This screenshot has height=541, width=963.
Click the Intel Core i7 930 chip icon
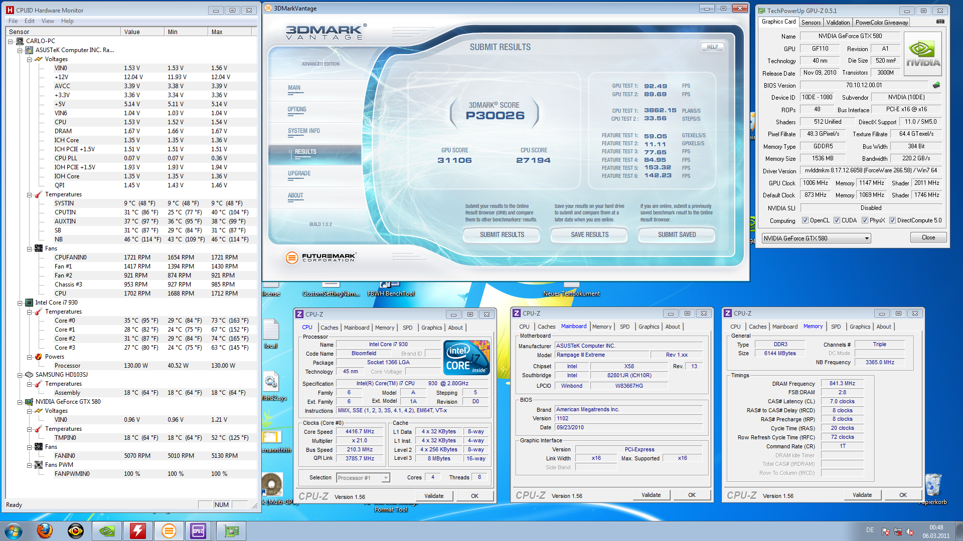29,303
